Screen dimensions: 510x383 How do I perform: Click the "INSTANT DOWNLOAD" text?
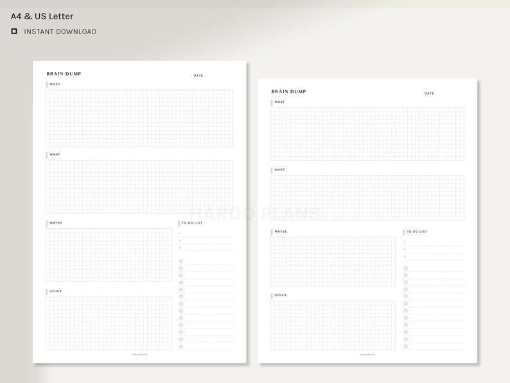60,31
